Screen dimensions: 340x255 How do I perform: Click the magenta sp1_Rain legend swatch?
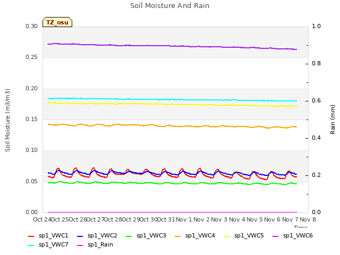point(80,245)
